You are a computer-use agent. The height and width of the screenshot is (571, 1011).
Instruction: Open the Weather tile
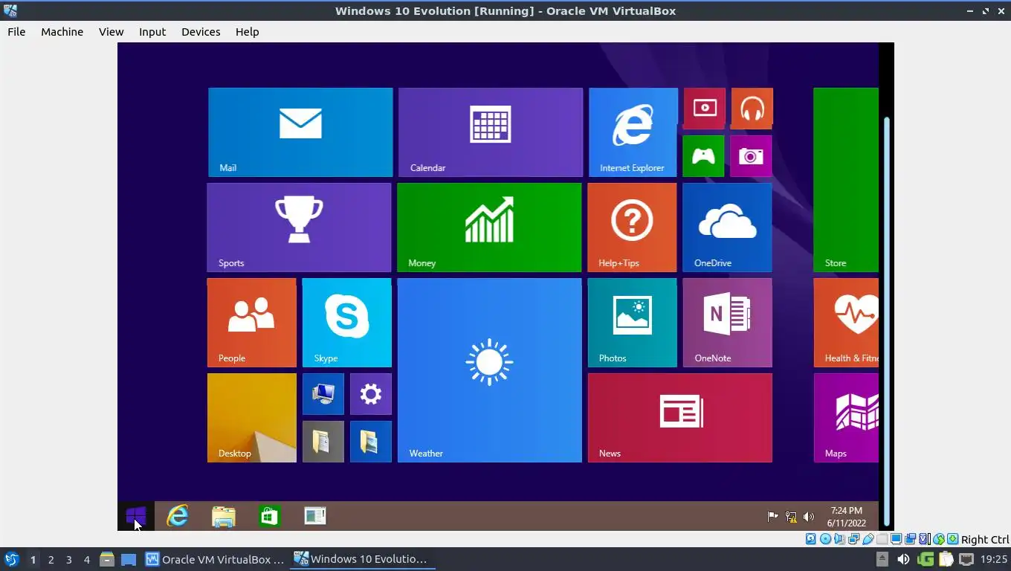(x=489, y=370)
